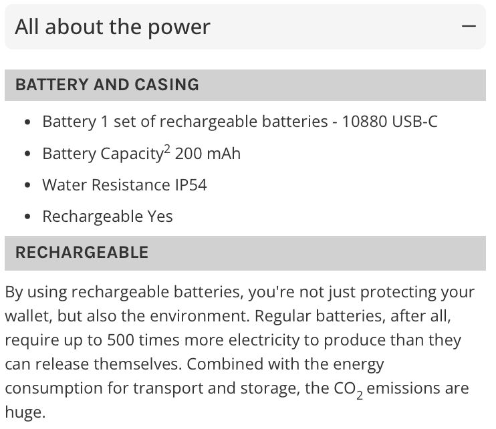Click the word huge at paragraph end
The width and height of the screenshot is (496, 429).
click(x=25, y=413)
